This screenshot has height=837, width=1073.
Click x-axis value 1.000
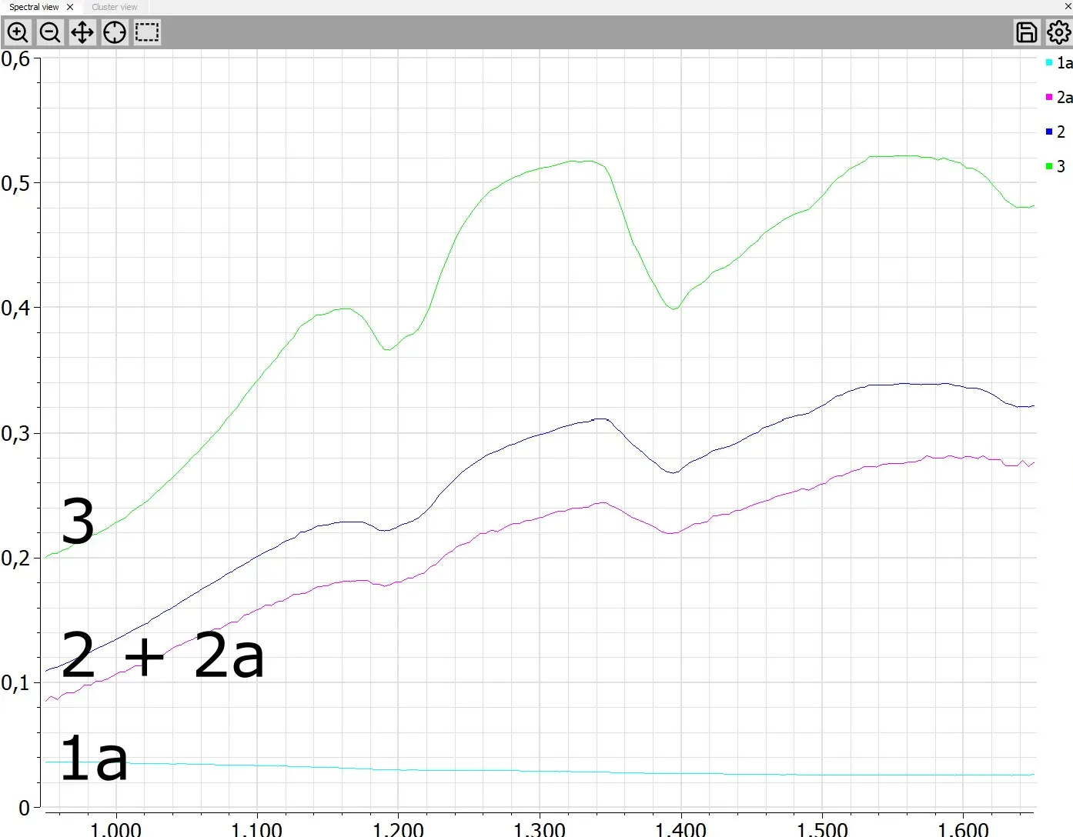pyautogui.click(x=115, y=829)
